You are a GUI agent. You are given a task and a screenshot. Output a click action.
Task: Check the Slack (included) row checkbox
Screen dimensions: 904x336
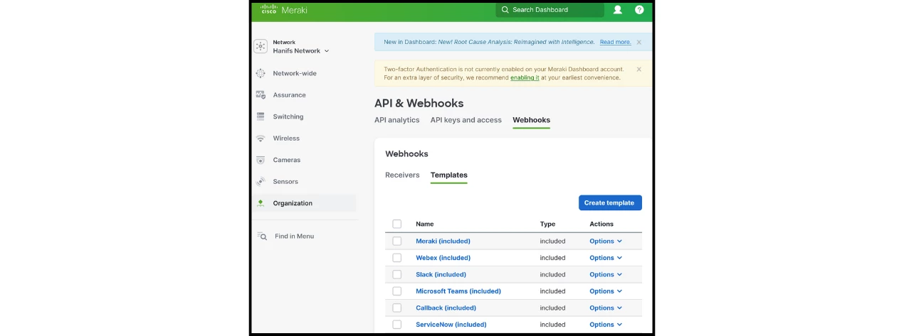tap(397, 274)
